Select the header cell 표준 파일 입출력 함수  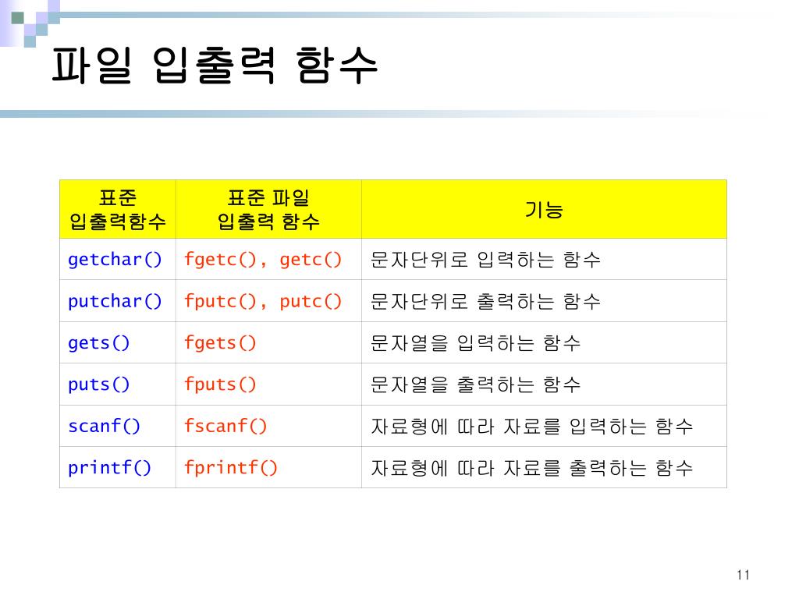tap(268, 209)
